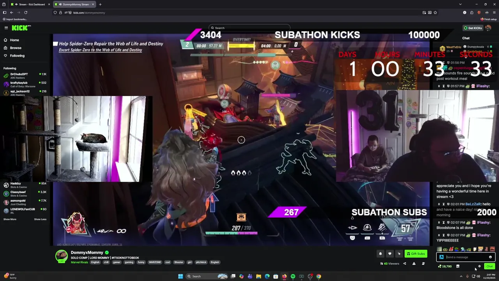Open the emote picker in chat box
Image resolution: width=499 pixels, height=281 pixels.
490,257
